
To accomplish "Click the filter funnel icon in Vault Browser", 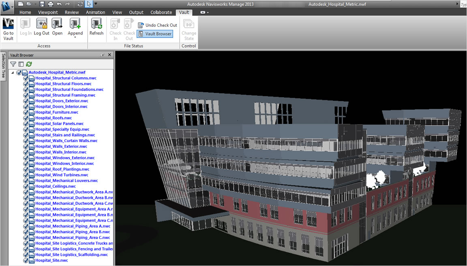I will coord(13,64).
